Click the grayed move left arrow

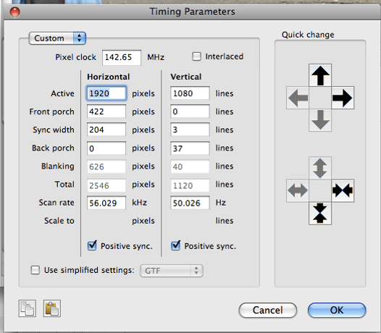298,98
